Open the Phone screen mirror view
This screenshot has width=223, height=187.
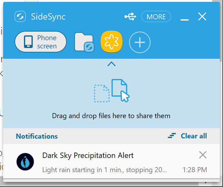pos(41,42)
